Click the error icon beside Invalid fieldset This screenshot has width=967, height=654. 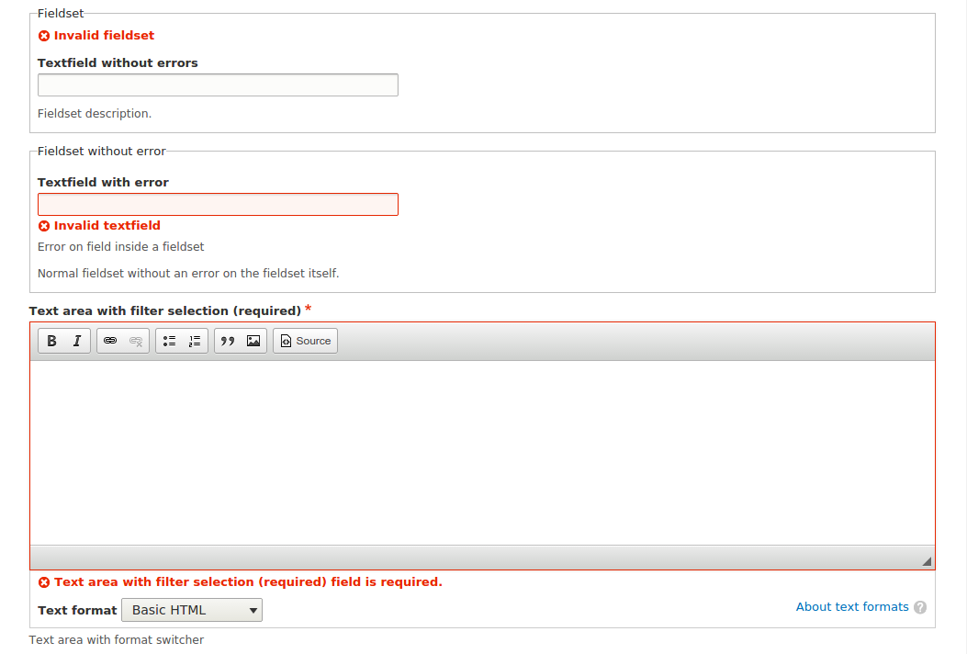click(43, 35)
